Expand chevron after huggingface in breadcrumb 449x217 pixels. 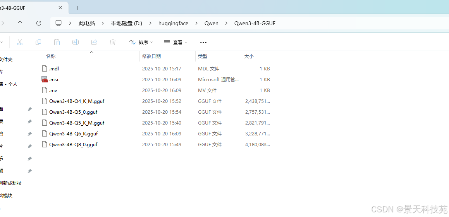click(x=196, y=24)
